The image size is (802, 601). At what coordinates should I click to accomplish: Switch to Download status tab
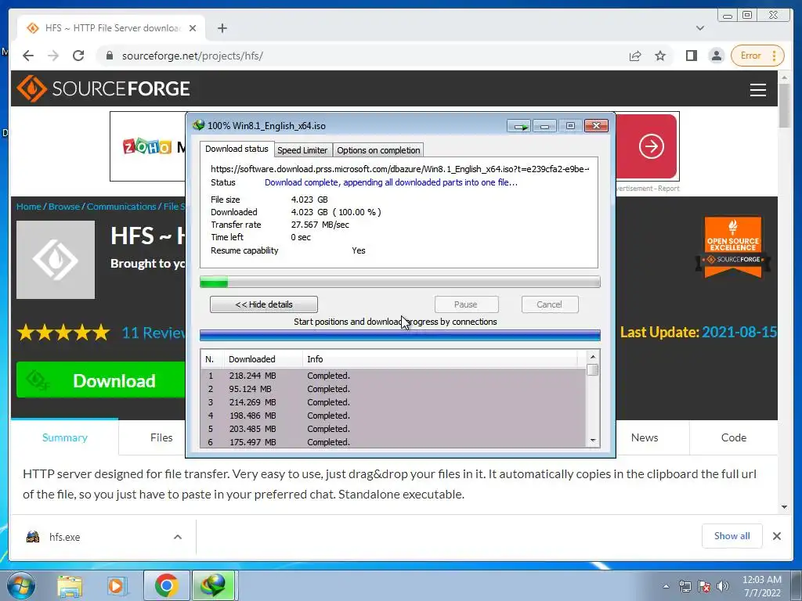coord(237,149)
